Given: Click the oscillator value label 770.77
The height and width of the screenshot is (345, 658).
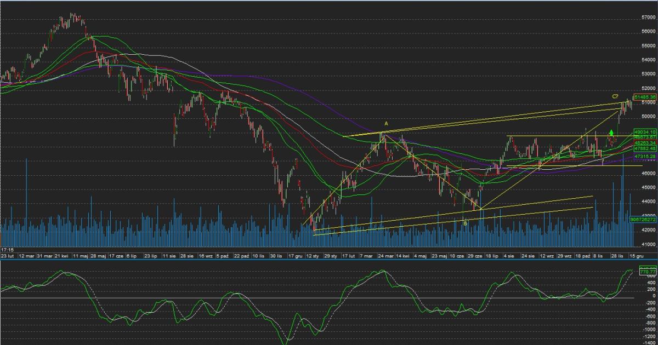Looking at the screenshot, I should (x=648, y=271).
